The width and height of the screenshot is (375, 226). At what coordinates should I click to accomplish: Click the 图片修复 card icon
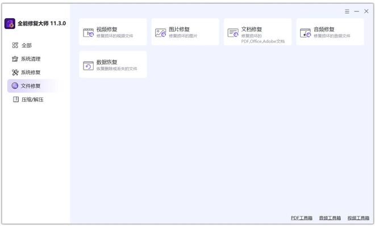pyautogui.click(x=161, y=33)
